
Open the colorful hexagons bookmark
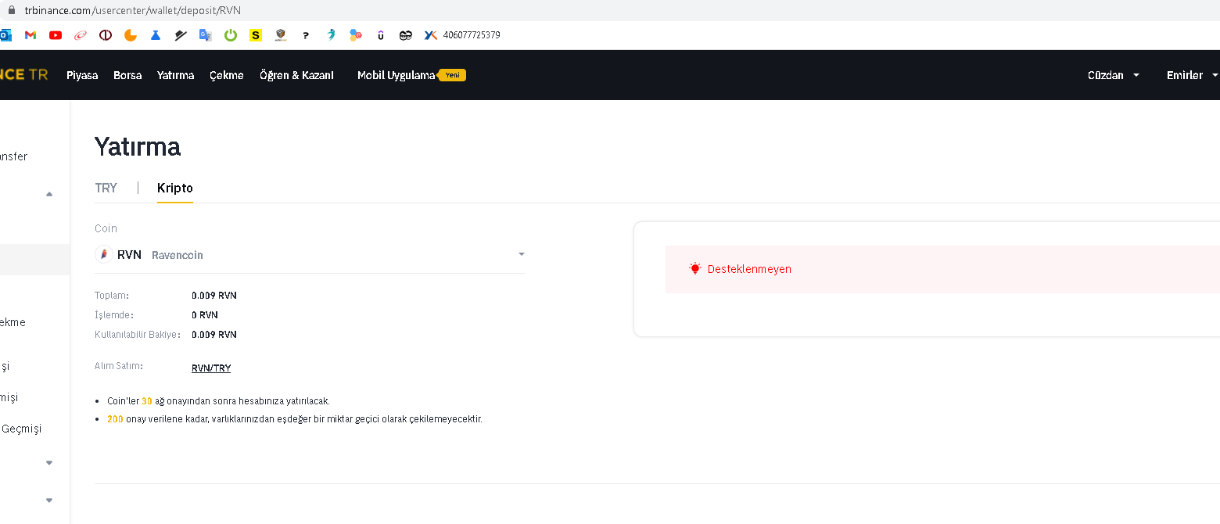pyautogui.click(x=356, y=35)
